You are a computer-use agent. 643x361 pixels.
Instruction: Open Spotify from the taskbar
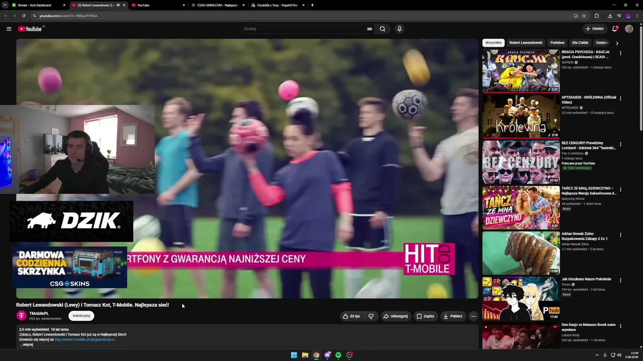pyautogui.click(x=338, y=355)
